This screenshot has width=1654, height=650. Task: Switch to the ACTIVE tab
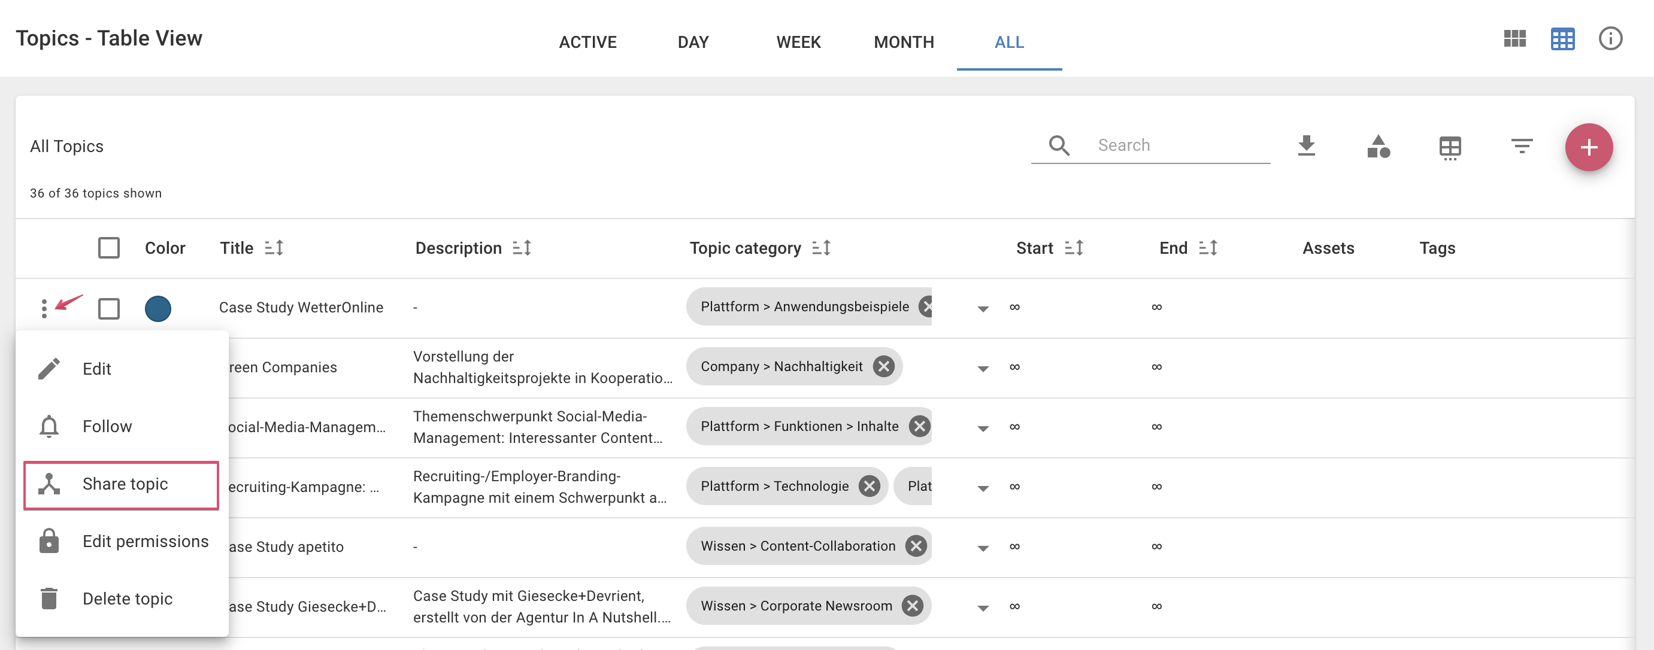pyautogui.click(x=587, y=42)
